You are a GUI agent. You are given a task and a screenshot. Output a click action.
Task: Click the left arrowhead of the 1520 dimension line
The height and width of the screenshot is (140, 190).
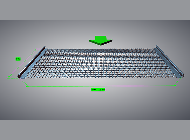(x=27, y=87)
